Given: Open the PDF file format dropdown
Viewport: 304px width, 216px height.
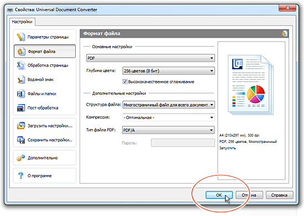Looking at the screenshot, I should pyautogui.click(x=150, y=58).
